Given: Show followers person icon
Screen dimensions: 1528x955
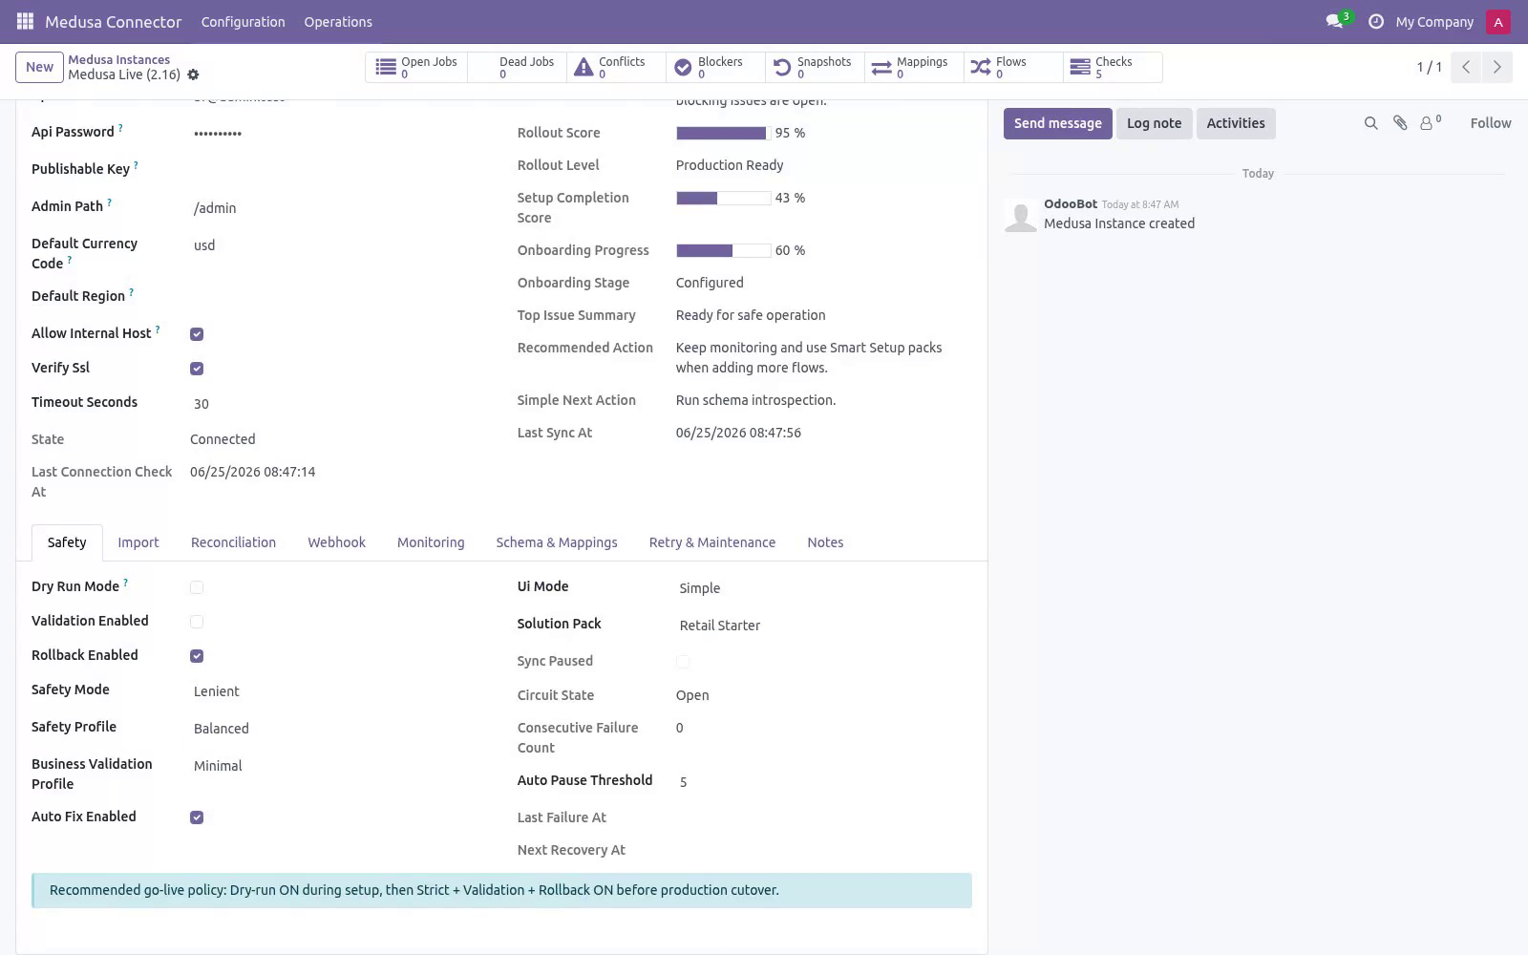Looking at the screenshot, I should click(1430, 123).
